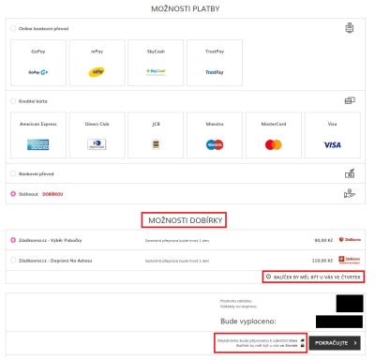This screenshot has width=375, height=360.
Task: Click the Diners Club card logo
Action: click(97, 144)
